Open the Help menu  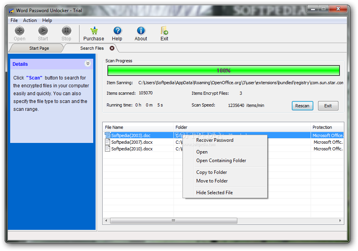(x=47, y=20)
